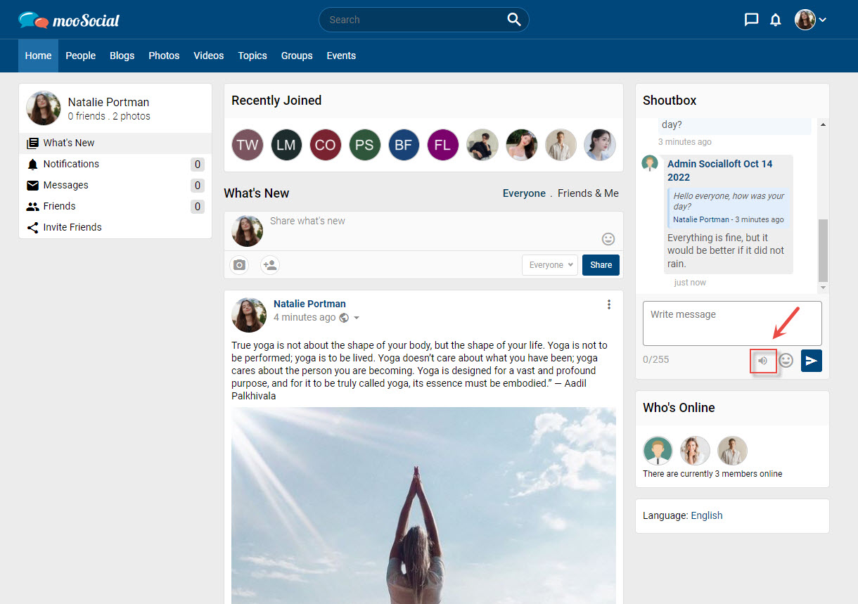The image size is (858, 604).
Task: Click the Natalie Portman sidebar profile name
Action: 109,103
